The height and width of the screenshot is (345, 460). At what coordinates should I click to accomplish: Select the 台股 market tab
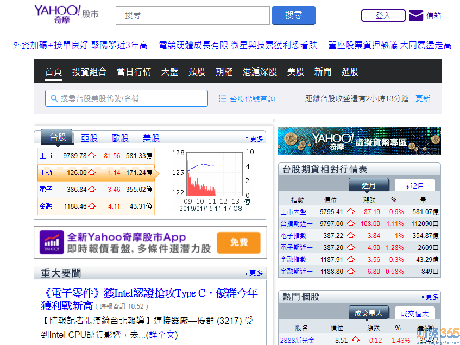click(58, 137)
